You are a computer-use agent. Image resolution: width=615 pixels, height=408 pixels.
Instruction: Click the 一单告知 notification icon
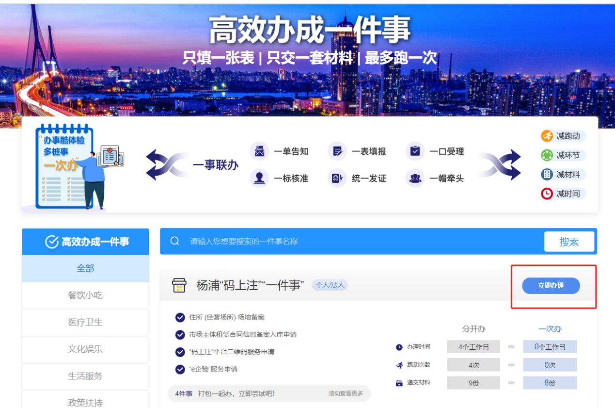point(260,151)
